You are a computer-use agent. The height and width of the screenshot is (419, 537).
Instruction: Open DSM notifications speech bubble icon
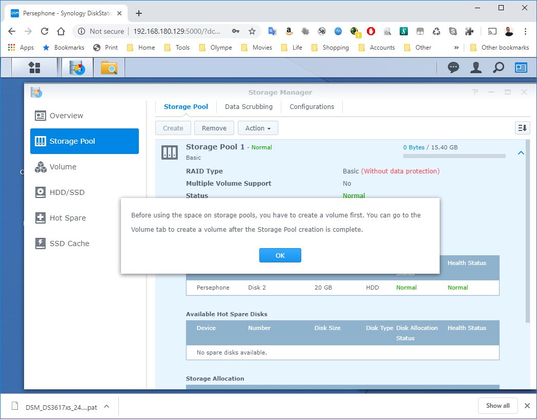(x=453, y=68)
